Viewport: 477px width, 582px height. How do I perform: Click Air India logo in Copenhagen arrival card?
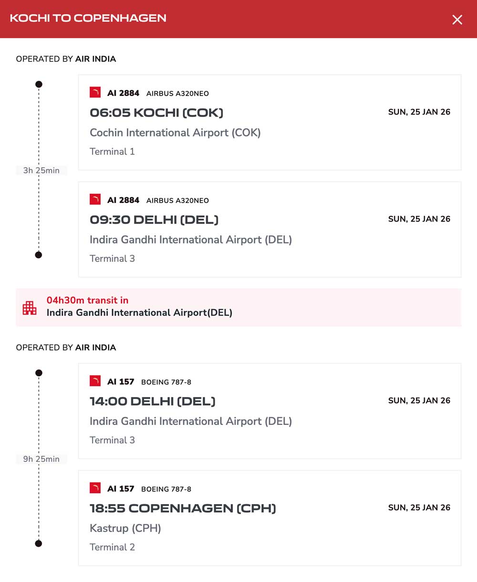(95, 488)
